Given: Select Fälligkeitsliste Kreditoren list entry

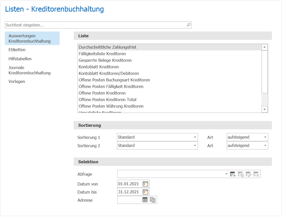Looking at the screenshot, I should point(170,54).
